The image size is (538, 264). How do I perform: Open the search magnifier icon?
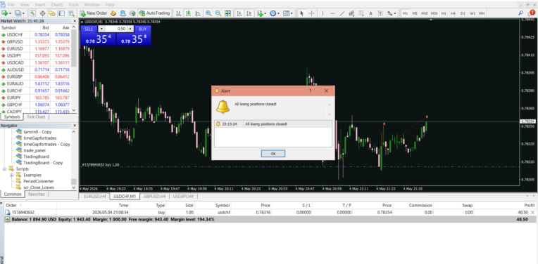point(520,13)
